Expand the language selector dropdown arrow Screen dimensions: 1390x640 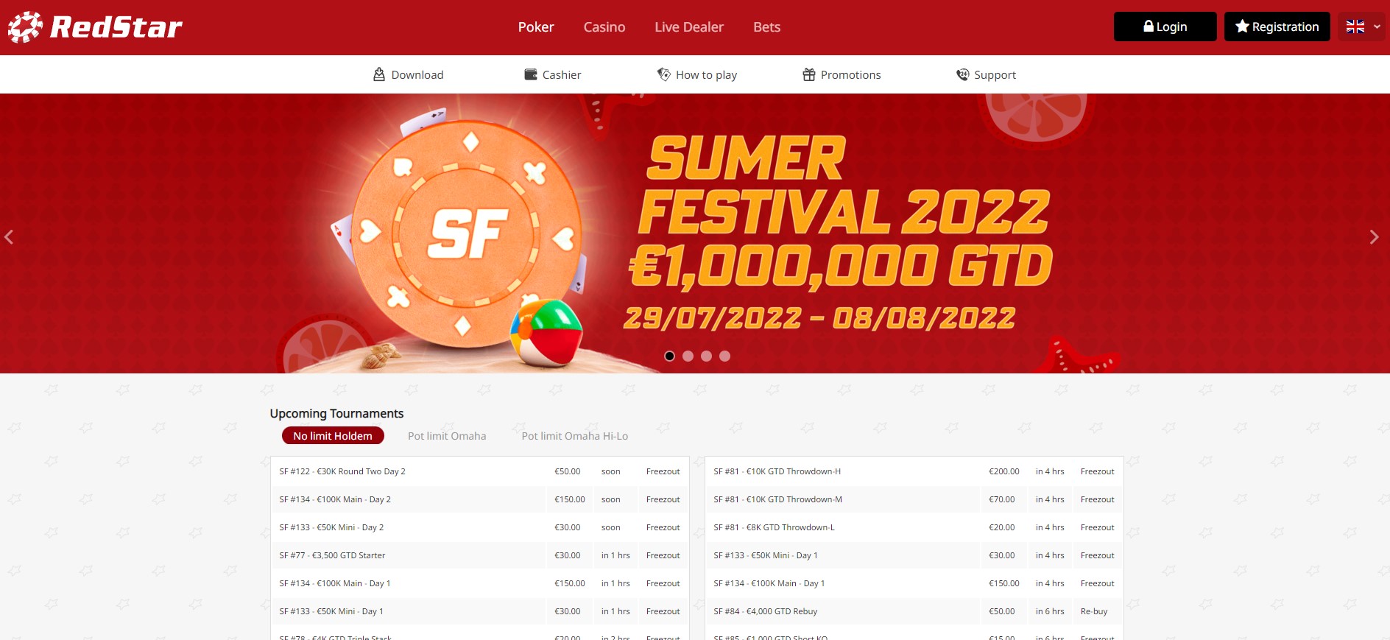tap(1377, 27)
